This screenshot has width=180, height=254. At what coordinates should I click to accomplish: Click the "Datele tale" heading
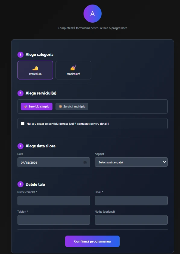[x=35, y=184]
